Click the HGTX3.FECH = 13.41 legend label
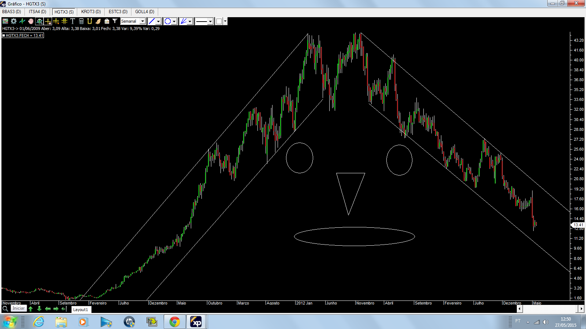Viewport: 586px width, 329px height. pyautogui.click(x=23, y=35)
